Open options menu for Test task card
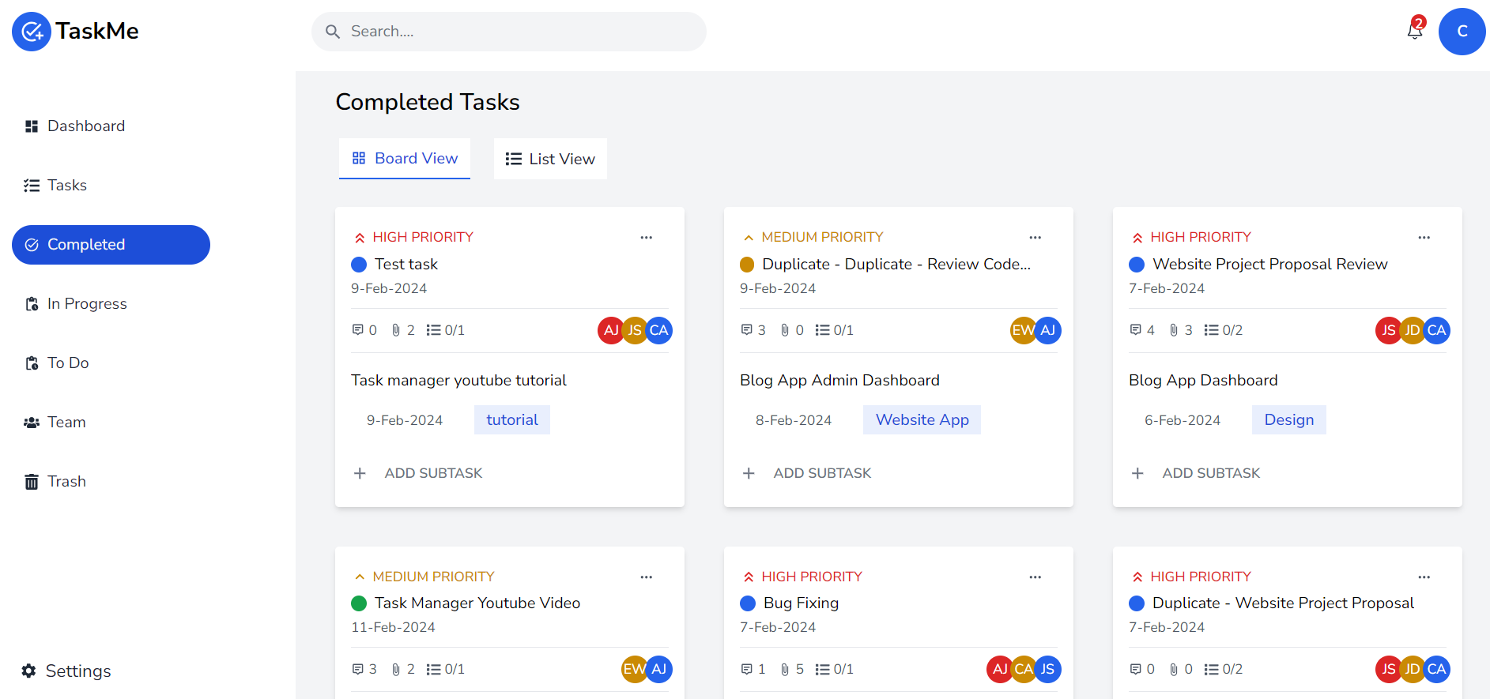Screen dimensions: 1490x699 click(647, 238)
